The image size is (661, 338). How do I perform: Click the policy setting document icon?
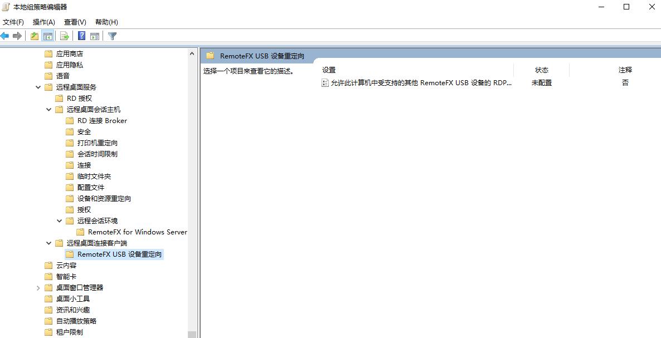pyautogui.click(x=325, y=83)
